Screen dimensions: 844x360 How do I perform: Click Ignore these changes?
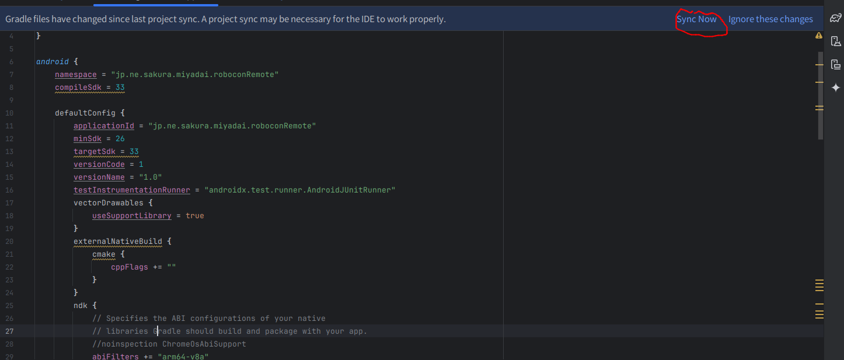[770, 19]
